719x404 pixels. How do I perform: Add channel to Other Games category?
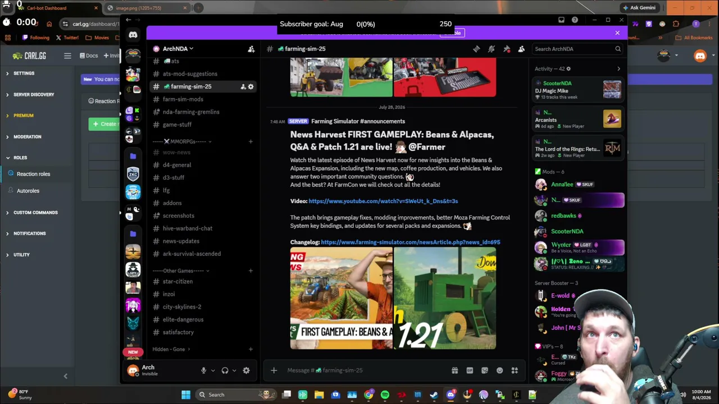click(251, 271)
